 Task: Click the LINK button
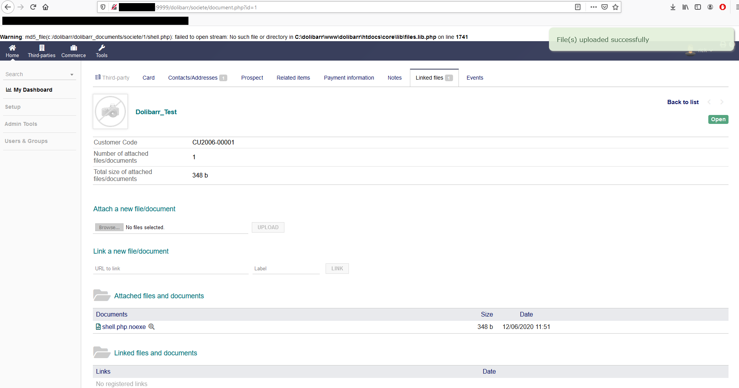[x=337, y=268]
